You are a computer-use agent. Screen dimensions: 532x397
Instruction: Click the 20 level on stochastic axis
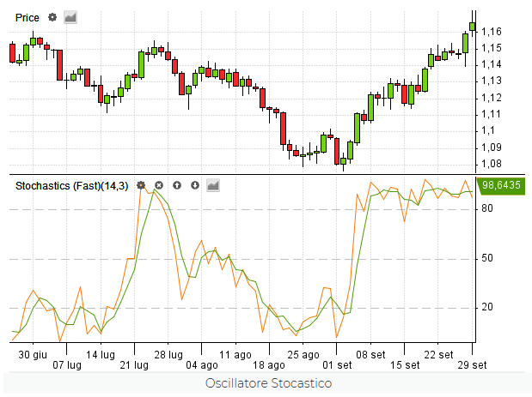487,307
